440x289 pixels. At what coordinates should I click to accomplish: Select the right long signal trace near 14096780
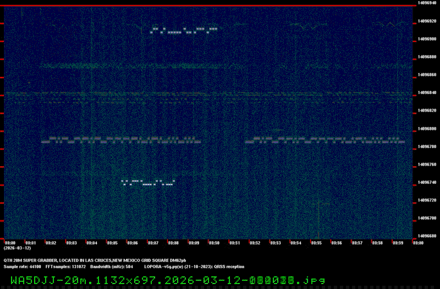click(x=325, y=140)
